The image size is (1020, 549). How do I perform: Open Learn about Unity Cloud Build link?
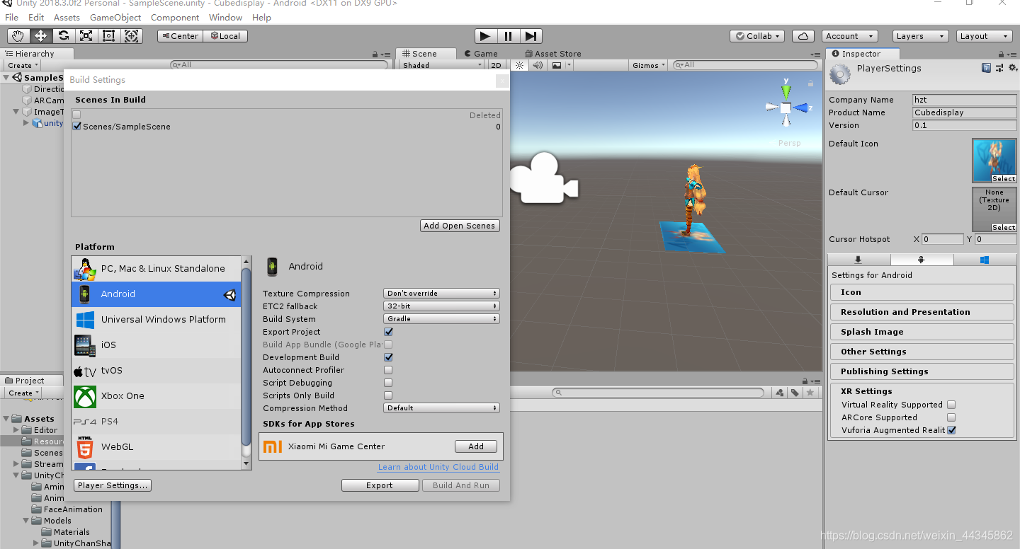coord(438,467)
